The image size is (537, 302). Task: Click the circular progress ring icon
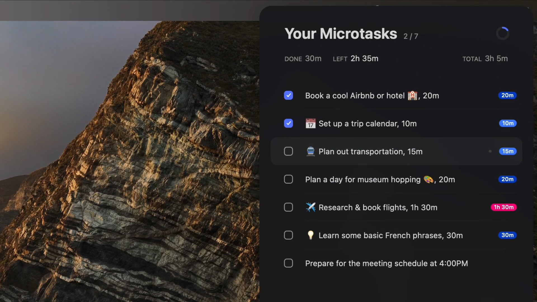503,34
